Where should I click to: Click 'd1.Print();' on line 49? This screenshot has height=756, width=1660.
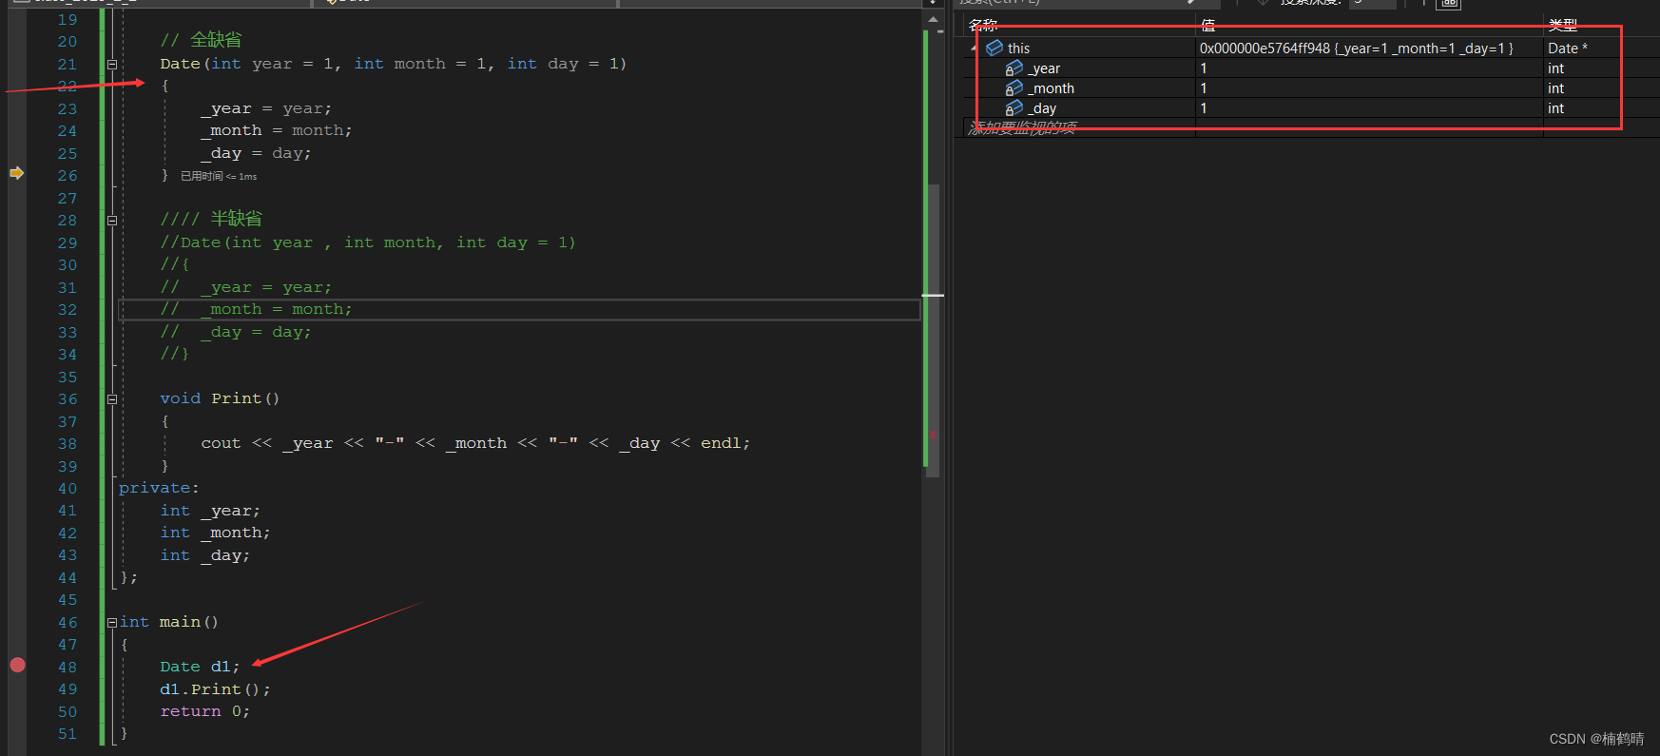[x=215, y=689]
